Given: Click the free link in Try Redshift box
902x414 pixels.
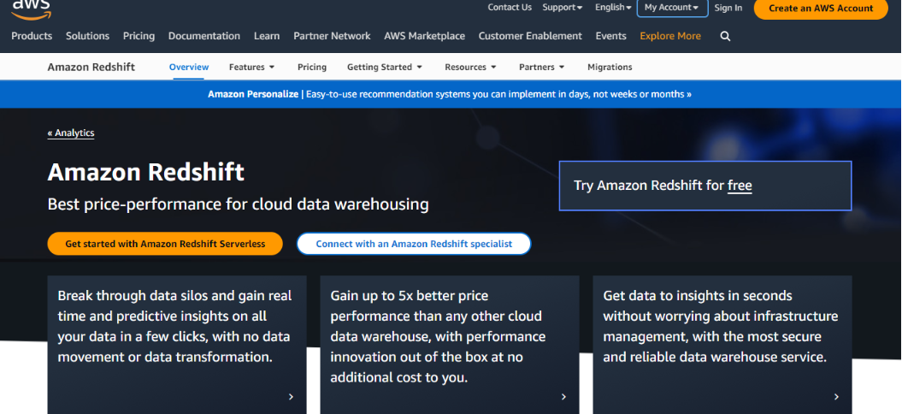Looking at the screenshot, I should (x=740, y=186).
